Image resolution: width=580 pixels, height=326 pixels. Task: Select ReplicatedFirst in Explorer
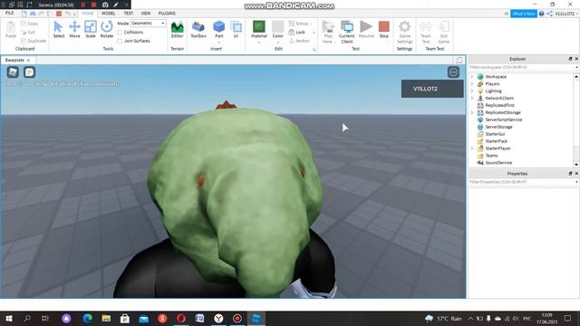(x=499, y=105)
